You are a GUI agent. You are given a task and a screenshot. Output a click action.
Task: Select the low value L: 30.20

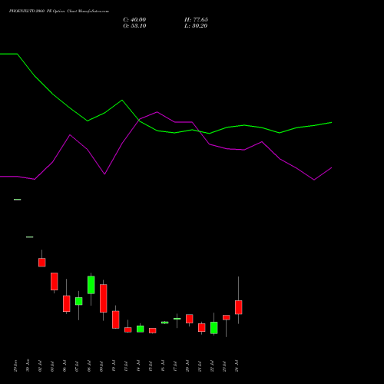tap(196, 26)
